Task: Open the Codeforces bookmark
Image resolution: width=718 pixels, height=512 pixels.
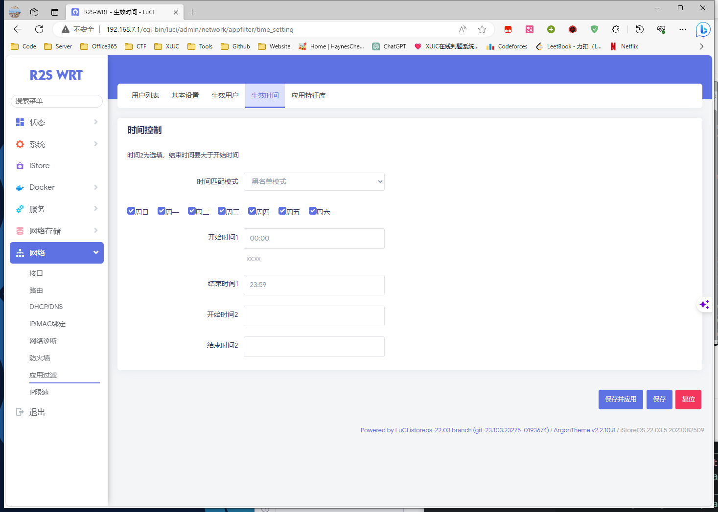Action: (507, 46)
